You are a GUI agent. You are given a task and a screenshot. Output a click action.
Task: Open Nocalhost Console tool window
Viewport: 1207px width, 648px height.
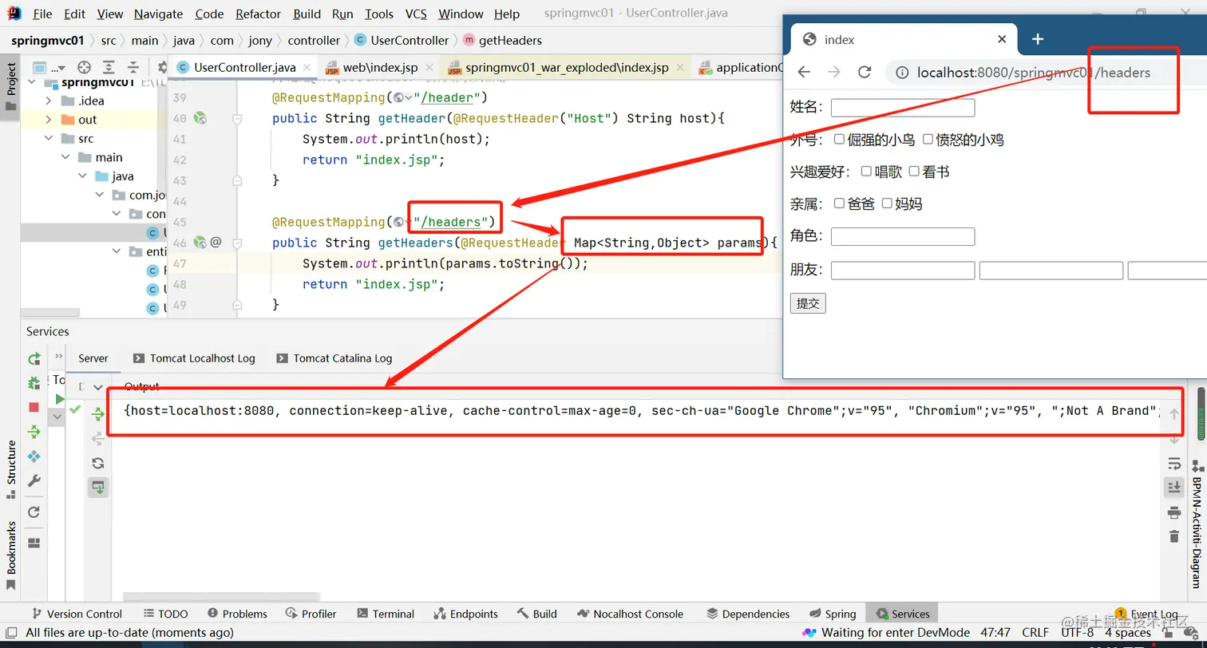point(630,614)
